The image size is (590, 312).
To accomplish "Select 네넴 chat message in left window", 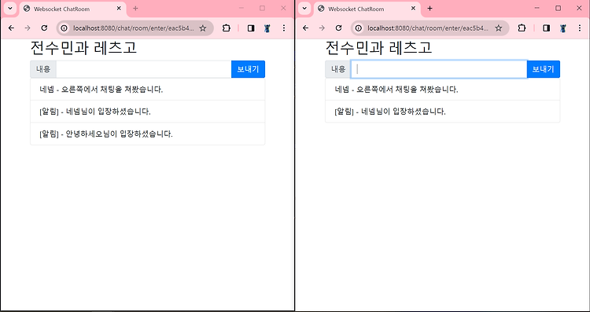I will (148, 90).
